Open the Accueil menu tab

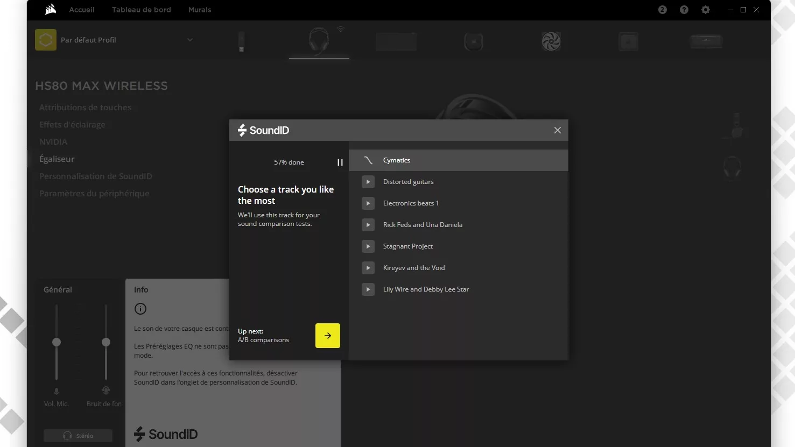[82, 10]
